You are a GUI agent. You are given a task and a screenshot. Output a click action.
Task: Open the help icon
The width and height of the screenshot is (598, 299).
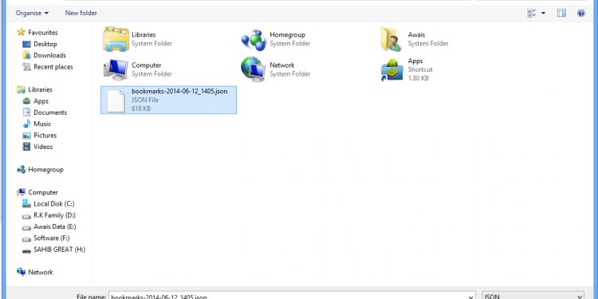pyautogui.click(x=580, y=13)
